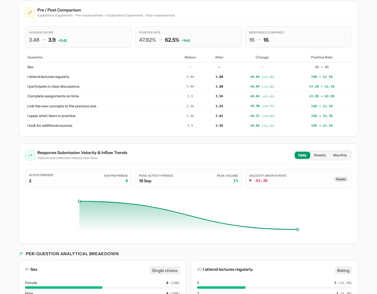Click the Before column header
Image resolution: width=377 pixels, height=294 pixels.
click(x=190, y=57)
